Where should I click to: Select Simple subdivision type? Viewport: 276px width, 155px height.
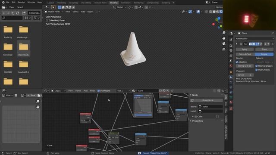click(x=264, y=54)
